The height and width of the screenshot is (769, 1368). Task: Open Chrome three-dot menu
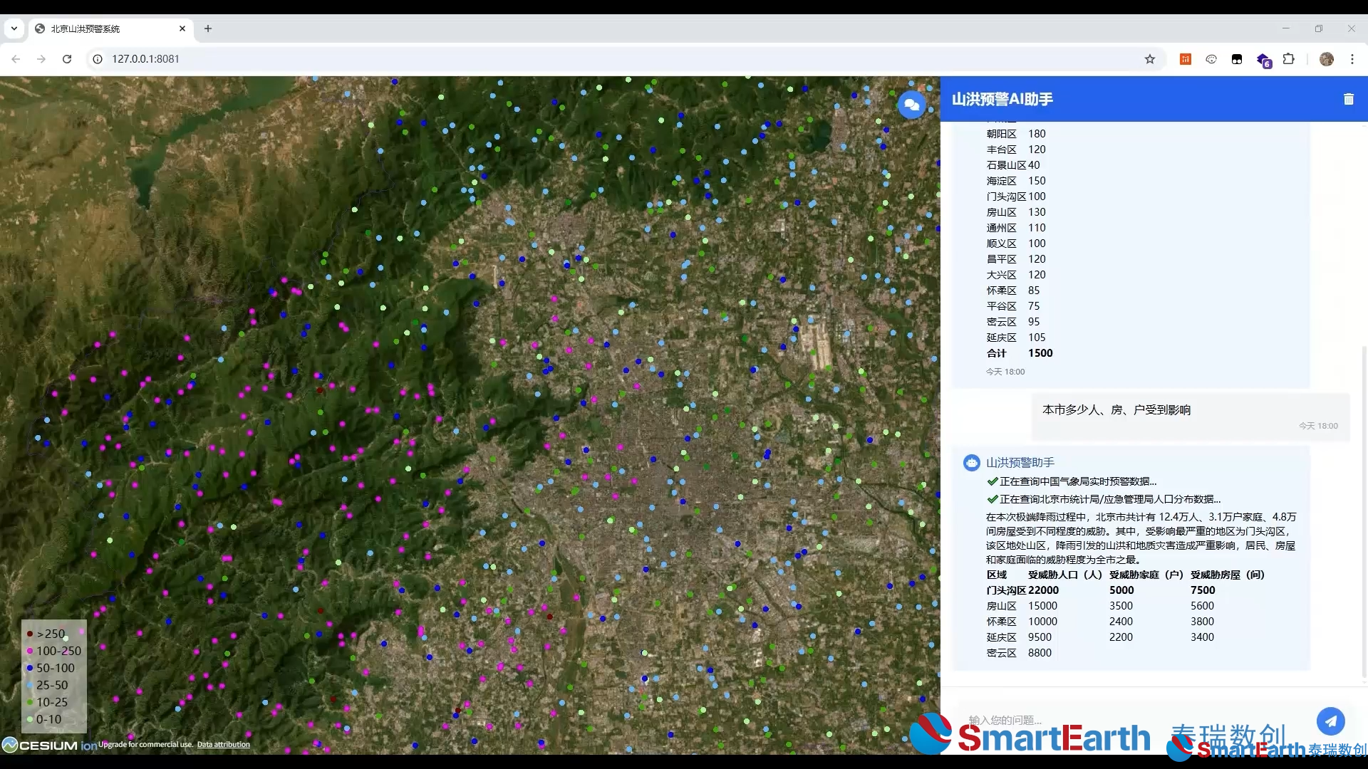1352,59
